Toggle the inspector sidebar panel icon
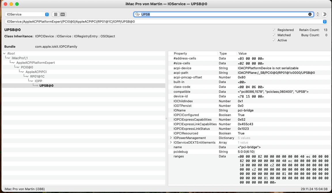This screenshot has width=332, height=193. pos(325,14)
